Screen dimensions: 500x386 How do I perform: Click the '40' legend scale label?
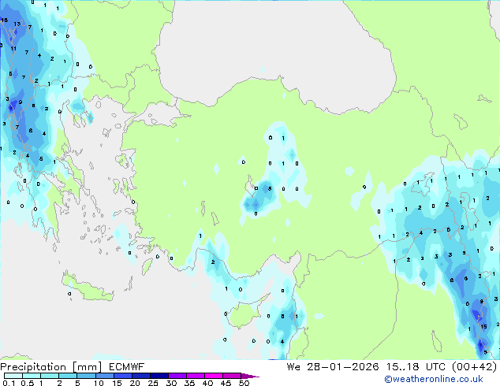pos(207,383)
